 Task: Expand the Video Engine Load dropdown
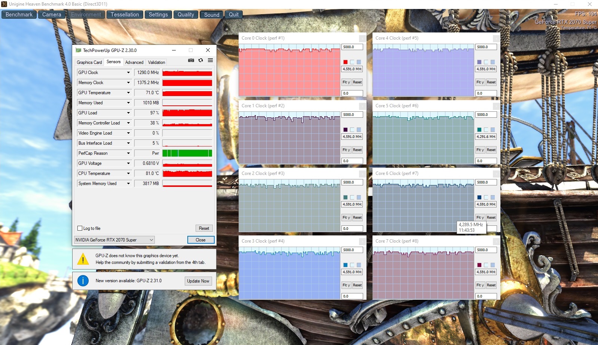click(x=128, y=133)
